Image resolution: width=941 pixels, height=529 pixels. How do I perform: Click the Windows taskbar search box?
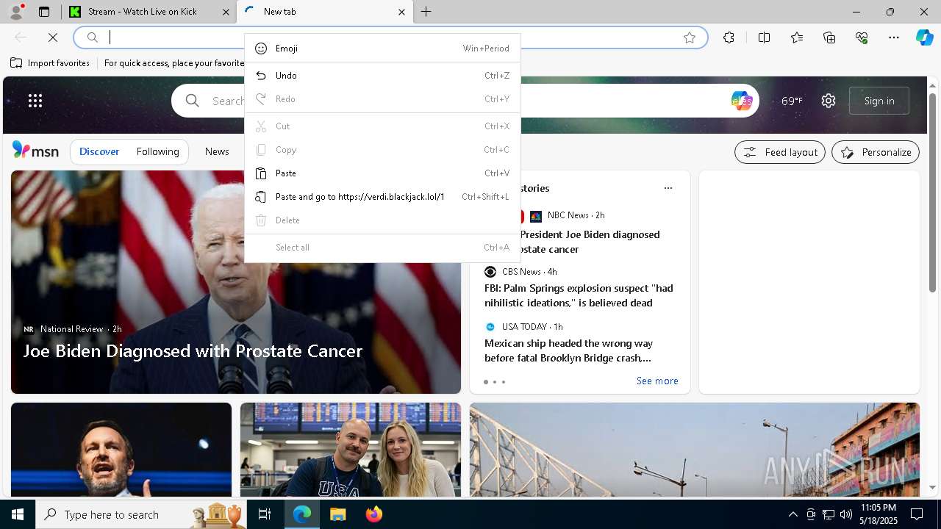pos(142,514)
